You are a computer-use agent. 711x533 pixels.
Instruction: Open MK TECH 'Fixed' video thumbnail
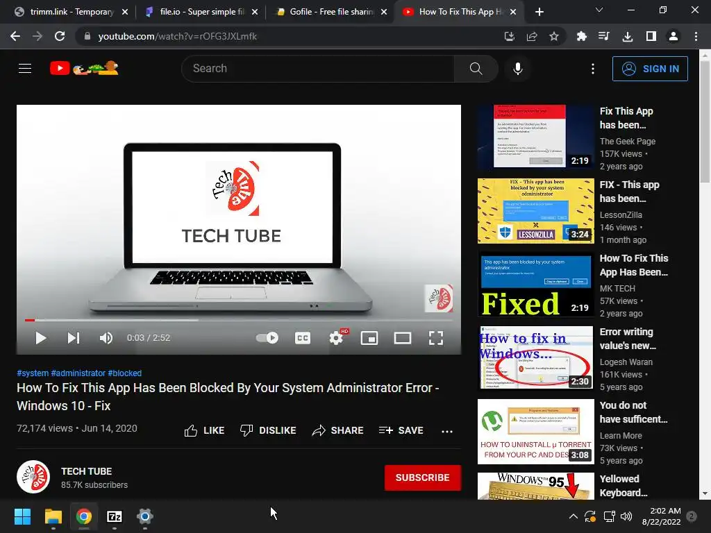click(535, 284)
